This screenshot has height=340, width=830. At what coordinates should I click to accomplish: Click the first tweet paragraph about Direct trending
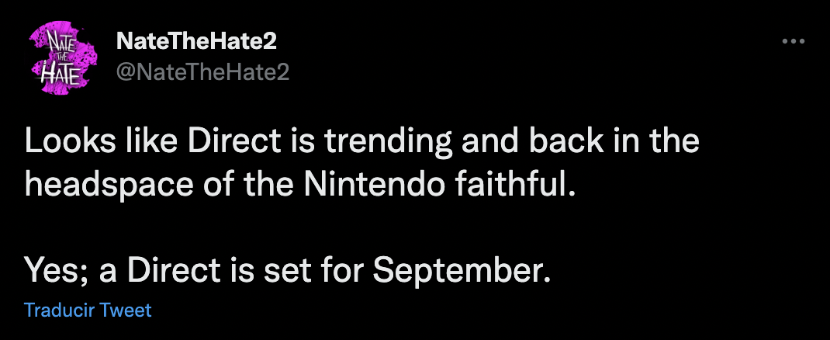(362, 163)
